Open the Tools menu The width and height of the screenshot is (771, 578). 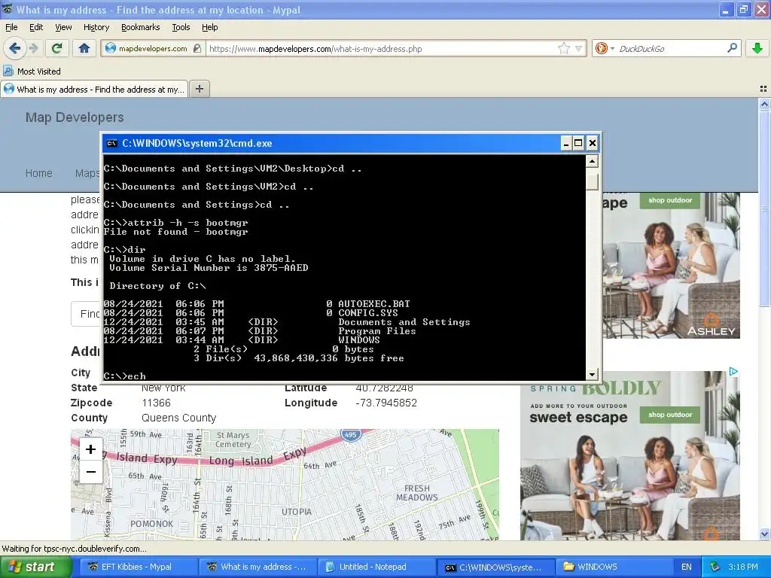181,27
